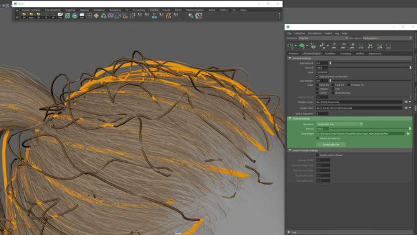Click the red and white script shelf icon
This screenshot has width=417, height=235.
pos(61,16)
